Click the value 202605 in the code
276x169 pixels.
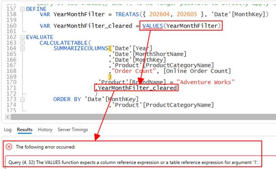[187, 15]
